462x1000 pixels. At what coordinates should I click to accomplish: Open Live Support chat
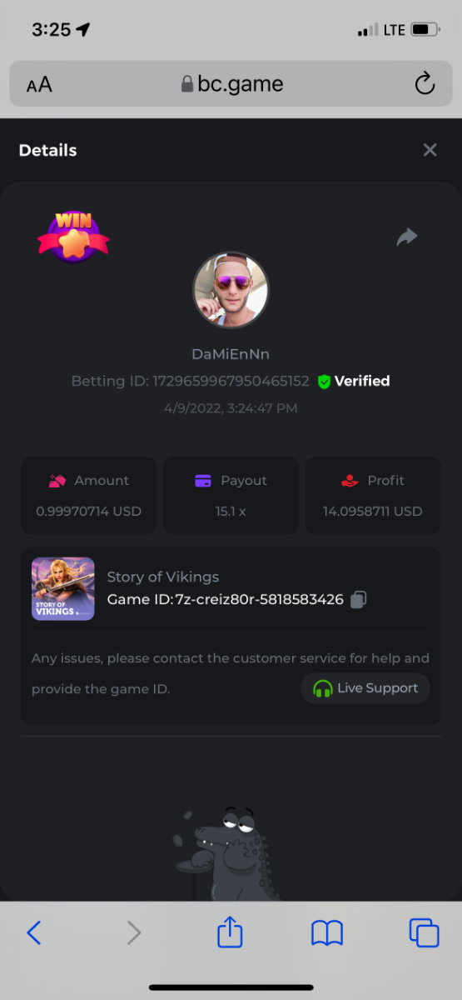pyautogui.click(x=365, y=688)
